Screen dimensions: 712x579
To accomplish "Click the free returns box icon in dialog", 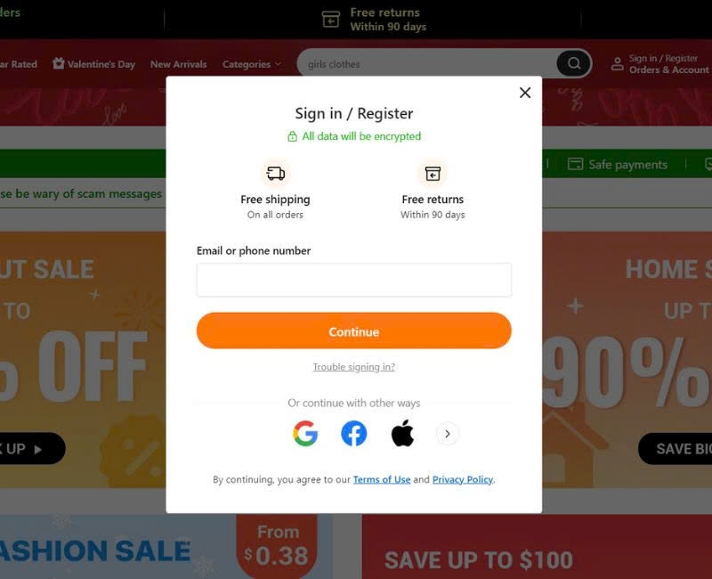I will (433, 173).
